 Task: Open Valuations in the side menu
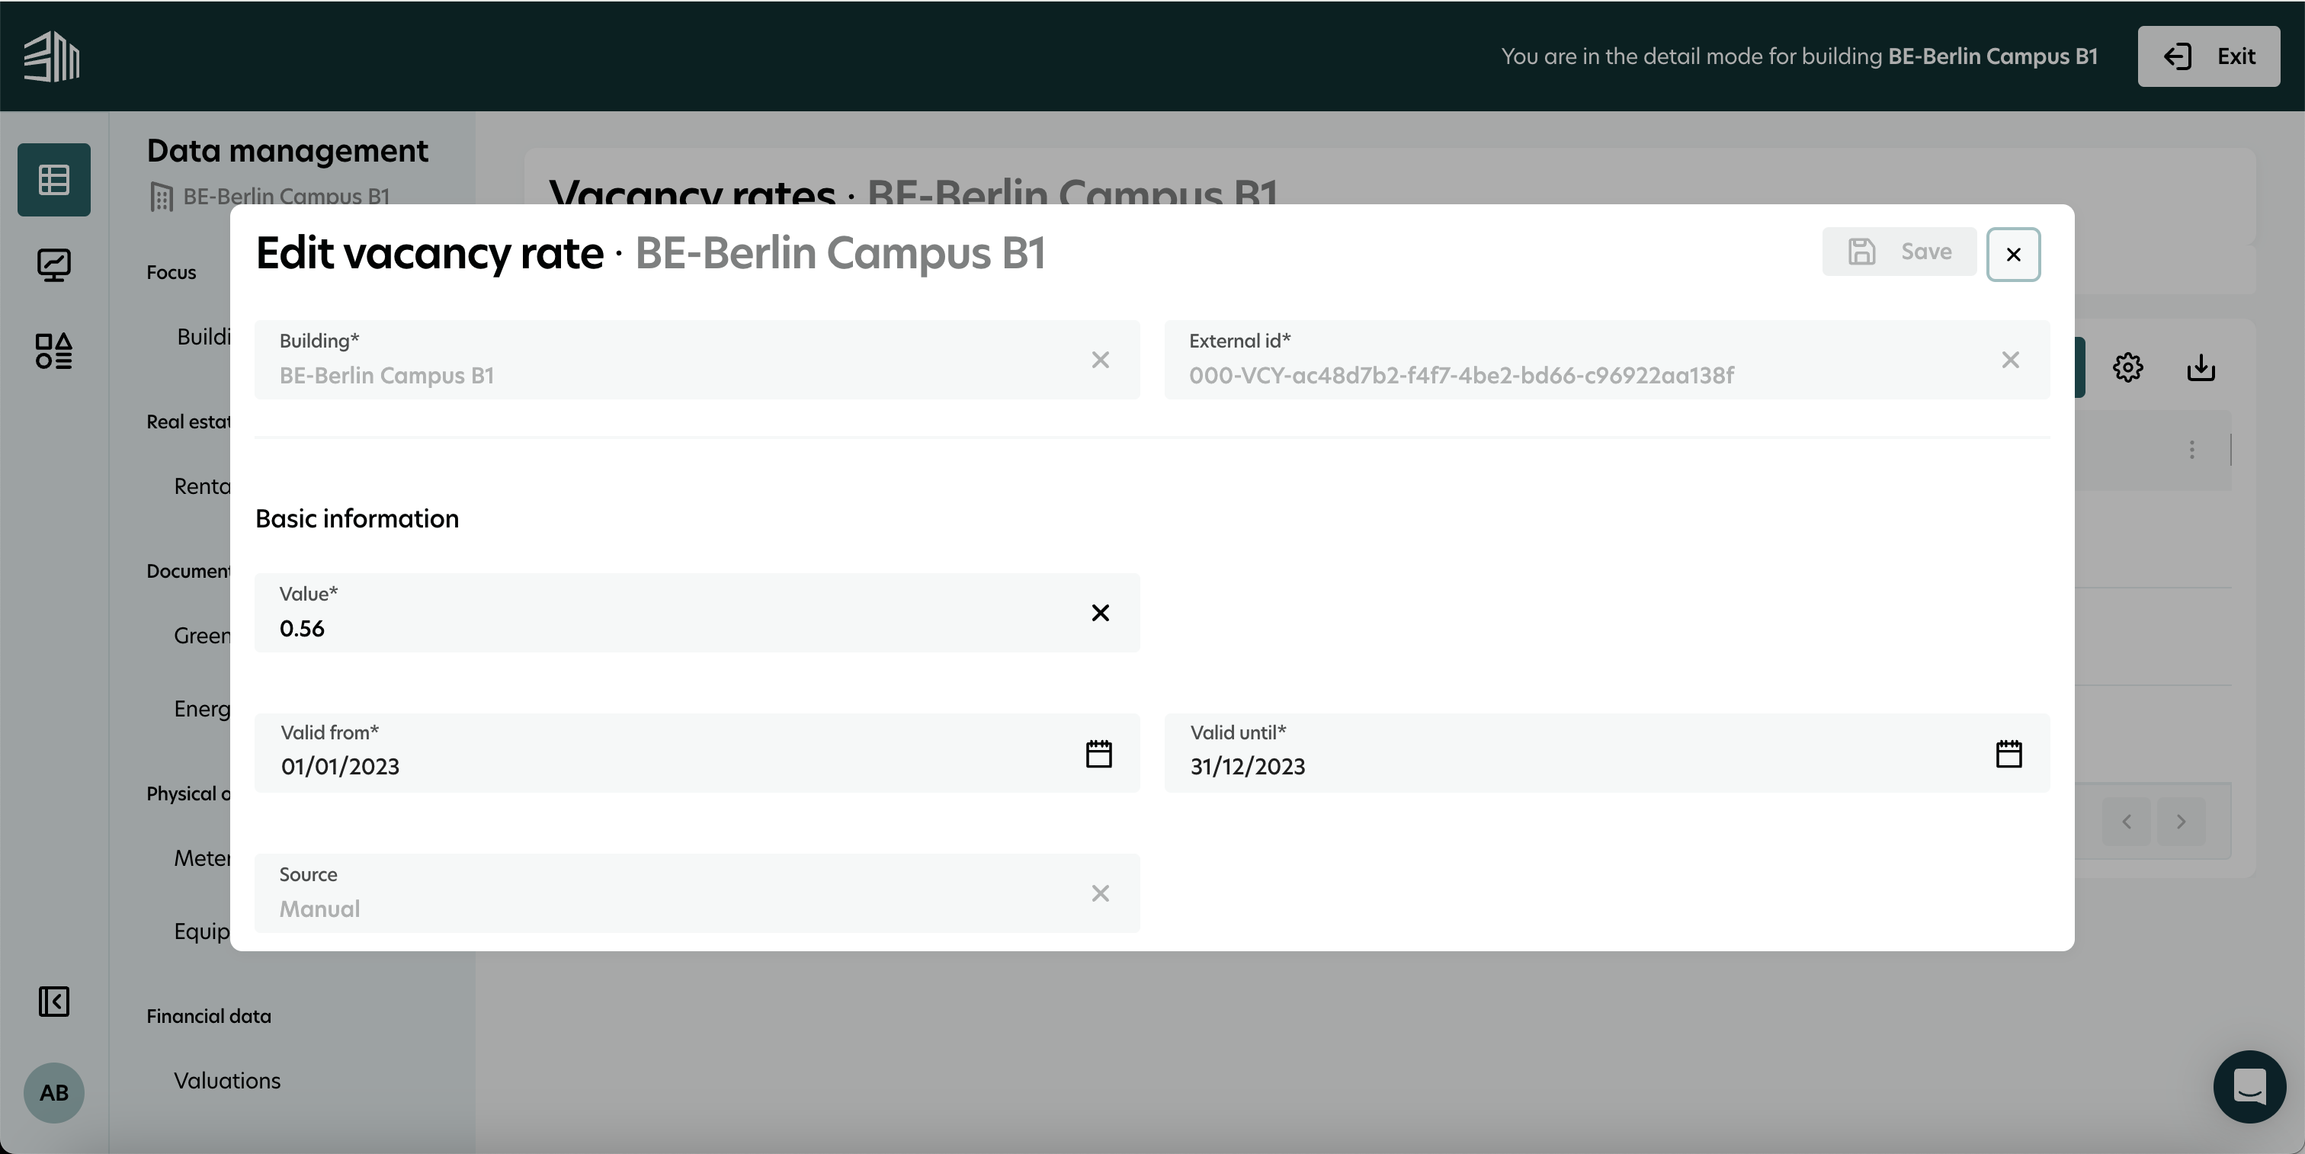click(x=227, y=1081)
